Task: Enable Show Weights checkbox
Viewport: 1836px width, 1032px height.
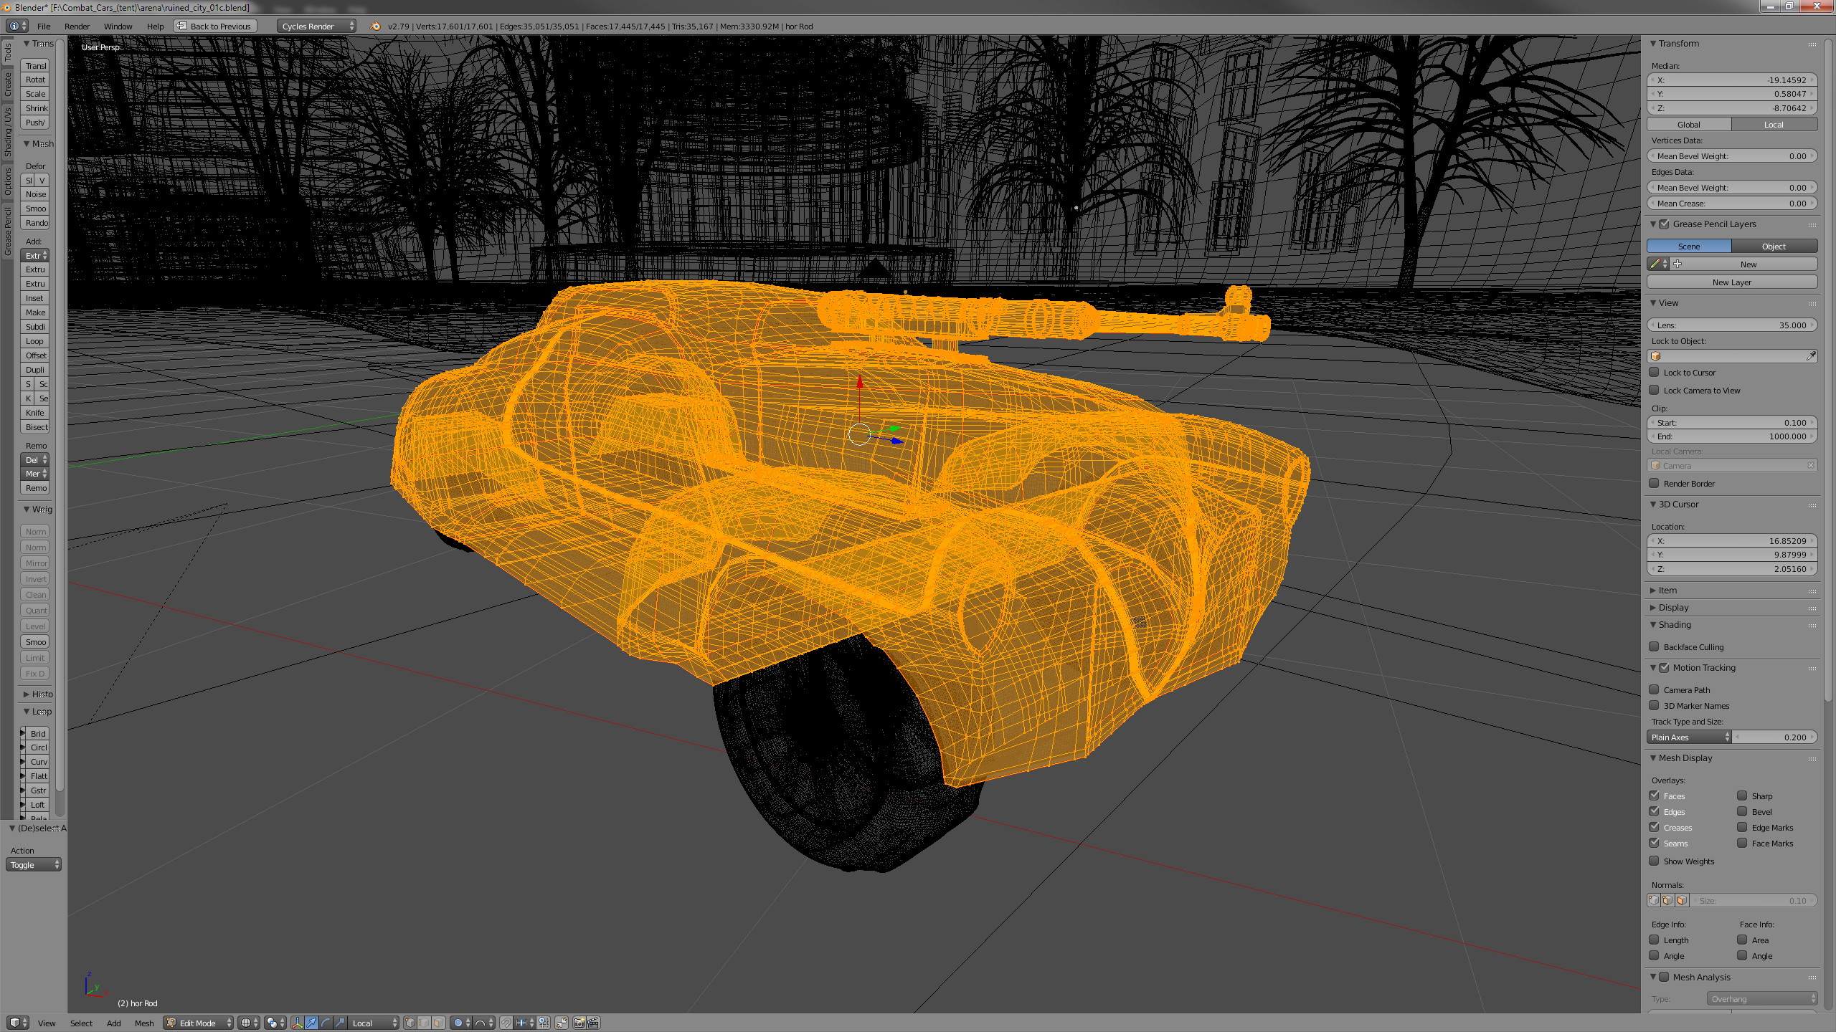Action: pos(1655,861)
